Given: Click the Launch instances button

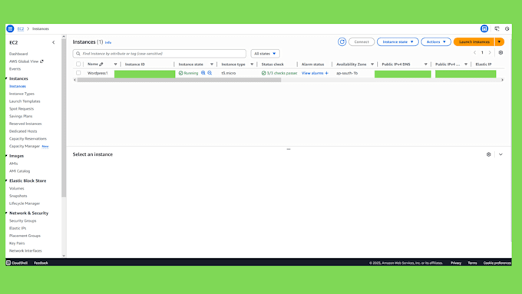Looking at the screenshot, I should click(474, 42).
